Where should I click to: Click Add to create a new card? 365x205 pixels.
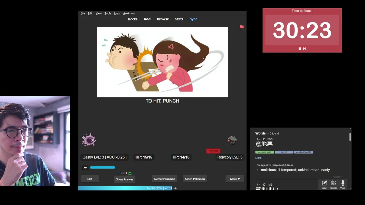pyautogui.click(x=147, y=19)
